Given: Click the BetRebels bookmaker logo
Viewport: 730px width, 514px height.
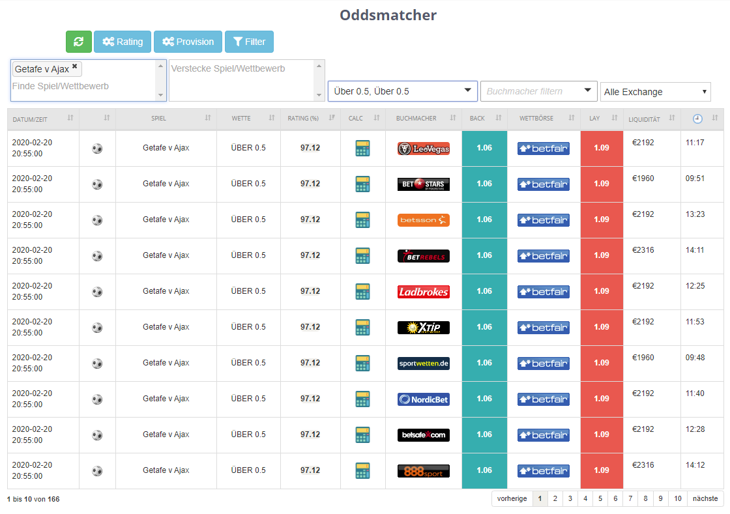Looking at the screenshot, I should pyautogui.click(x=424, y=256).
